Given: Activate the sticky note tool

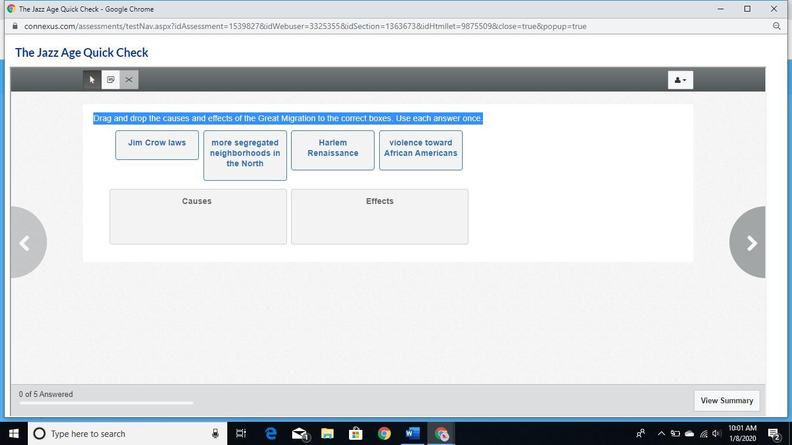Looking at the screenshot, I should pyautogui.click(x=111, y=80).
